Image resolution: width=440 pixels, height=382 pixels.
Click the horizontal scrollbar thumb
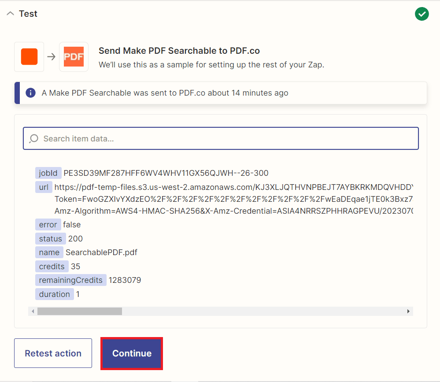pyautogui.click(x=79, y=311)
